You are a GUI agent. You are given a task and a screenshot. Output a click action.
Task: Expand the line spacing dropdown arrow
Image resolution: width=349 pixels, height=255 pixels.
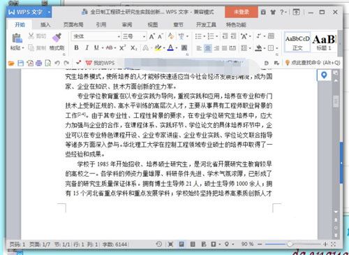point(250,48)
